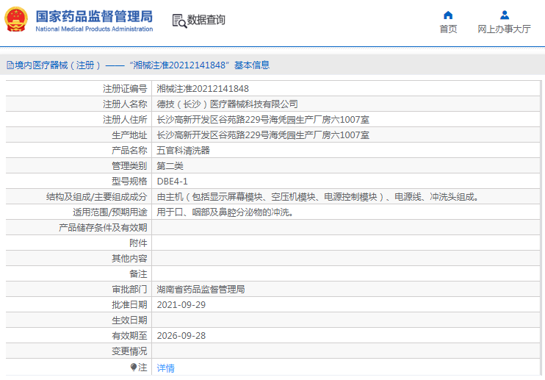The width and height of the screenshot is (545, 380).
Task: Click the expiry date 2026-09-28
Action: coord(181,336)
